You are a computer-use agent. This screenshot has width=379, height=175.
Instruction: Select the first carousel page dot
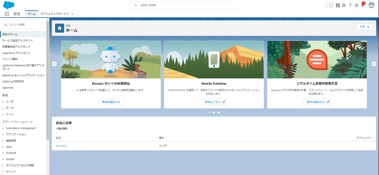[209, 112]
